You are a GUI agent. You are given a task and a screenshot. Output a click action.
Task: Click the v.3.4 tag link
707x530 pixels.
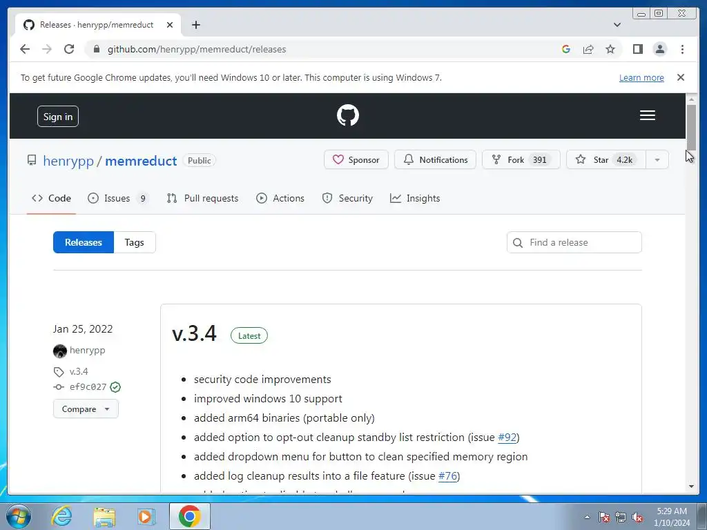coord(79,371)
